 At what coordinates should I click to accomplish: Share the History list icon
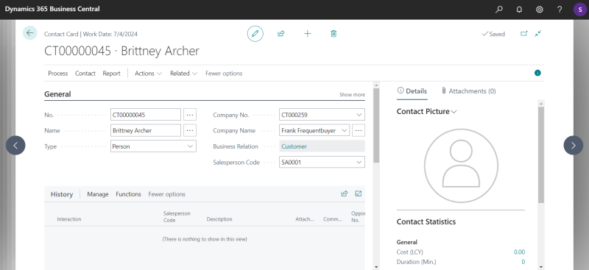click(x=344, y=193)
